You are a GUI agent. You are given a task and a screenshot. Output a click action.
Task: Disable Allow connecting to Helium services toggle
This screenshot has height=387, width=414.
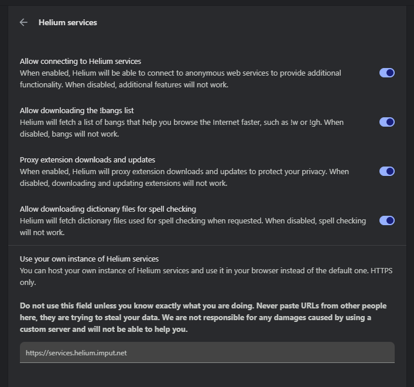coord(386,73)
